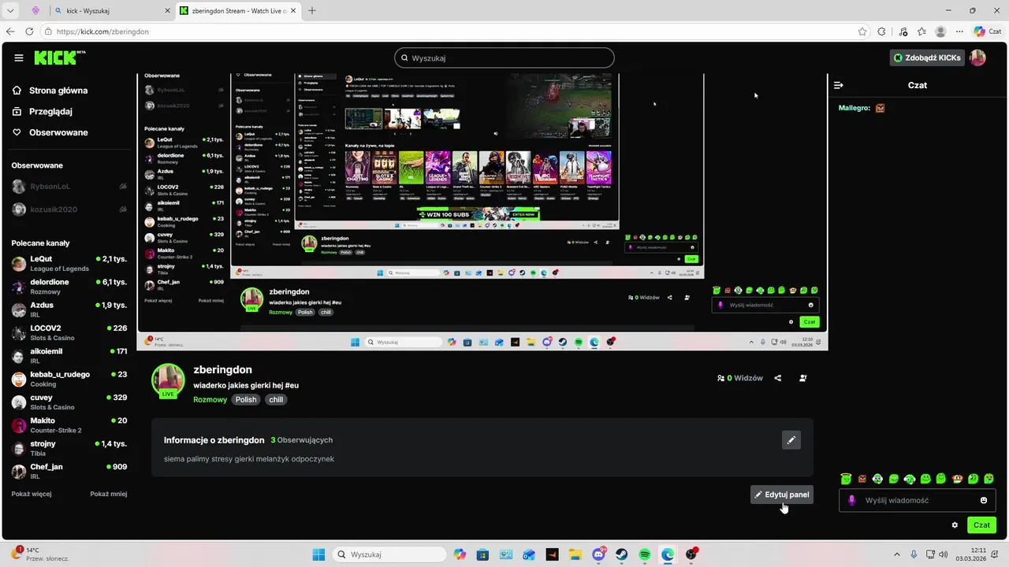Toggle kozusik2020 notification mute icon
This screenshot has height=567, width=1009.
pos(123,209)
